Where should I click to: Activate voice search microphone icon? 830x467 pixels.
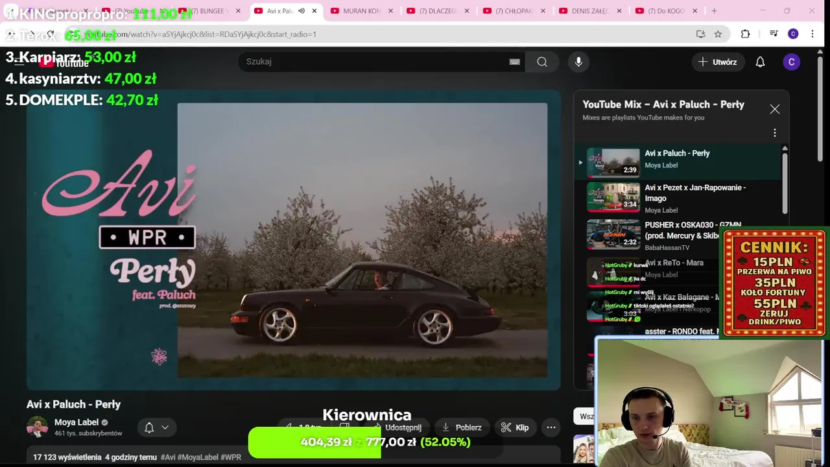(x=578, y=62)
